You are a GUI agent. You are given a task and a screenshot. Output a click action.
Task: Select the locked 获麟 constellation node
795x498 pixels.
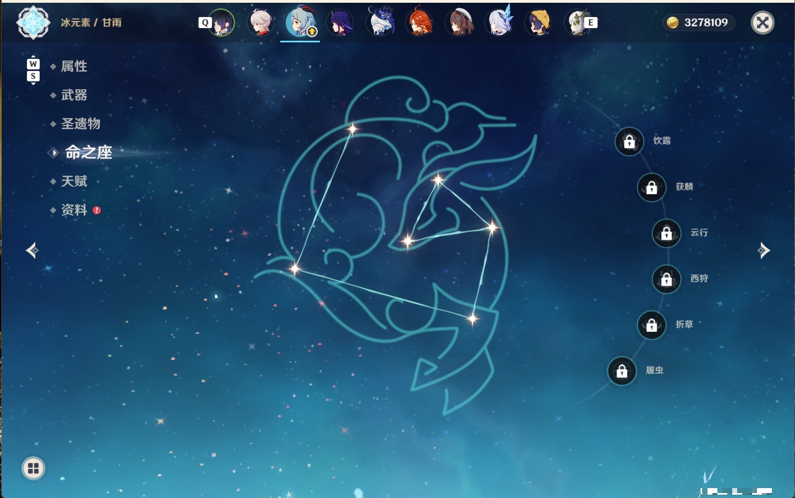(652, 188)
